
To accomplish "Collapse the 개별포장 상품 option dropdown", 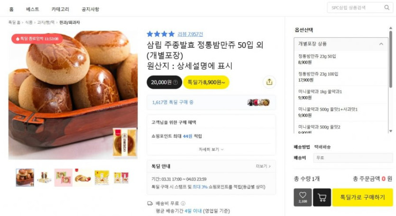I will 381,44.
